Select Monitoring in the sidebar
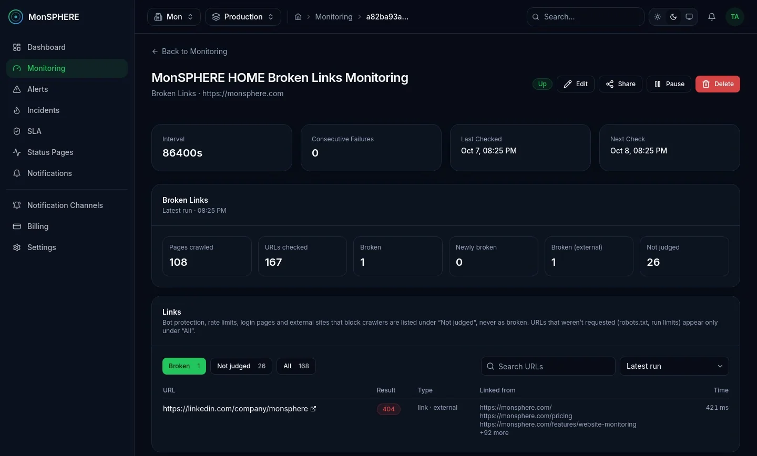This screenshot has height=456, width=757. pos(67,68)
